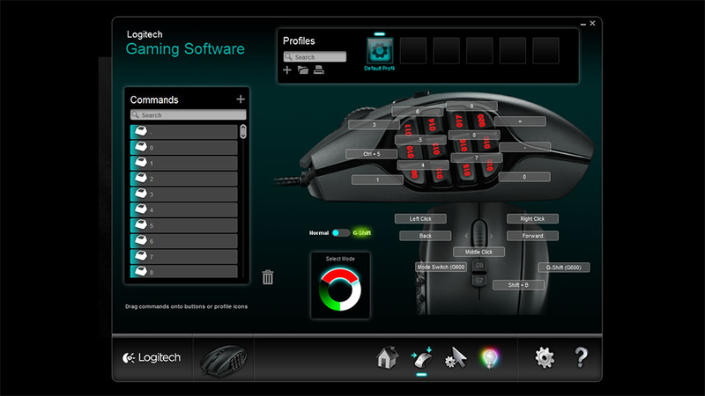Select the '6' key command in Commands list
This screenshot has height=396, width=705.
click(x=184, y=240)
